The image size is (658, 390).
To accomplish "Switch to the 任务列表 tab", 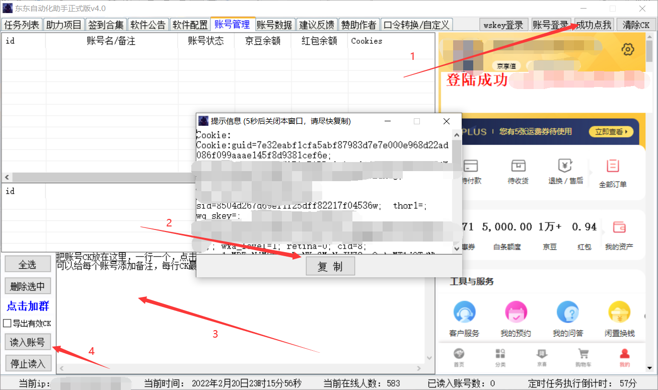I will [x=22, y=25].
